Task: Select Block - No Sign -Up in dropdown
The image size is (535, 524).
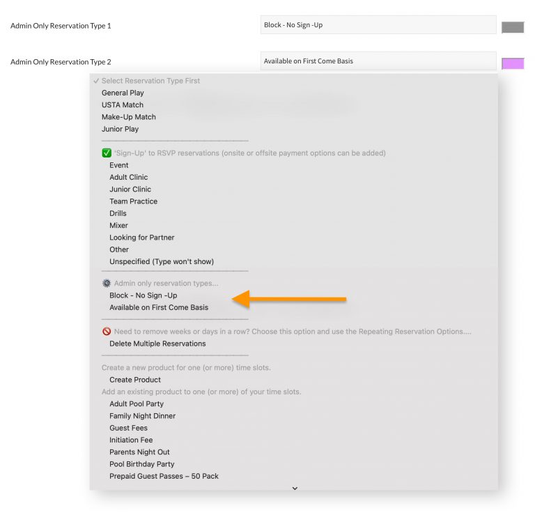Action: 144,295
